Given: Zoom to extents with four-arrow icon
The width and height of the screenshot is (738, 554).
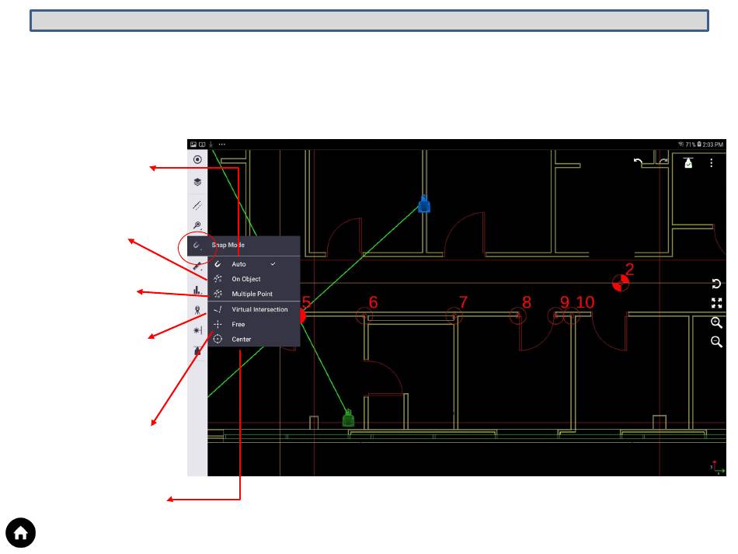Looking at the screenshot, I should click(716, 303).
